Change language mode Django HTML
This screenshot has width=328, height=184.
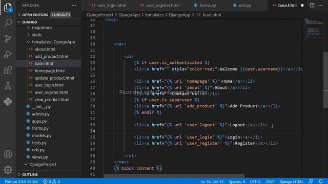291,182
